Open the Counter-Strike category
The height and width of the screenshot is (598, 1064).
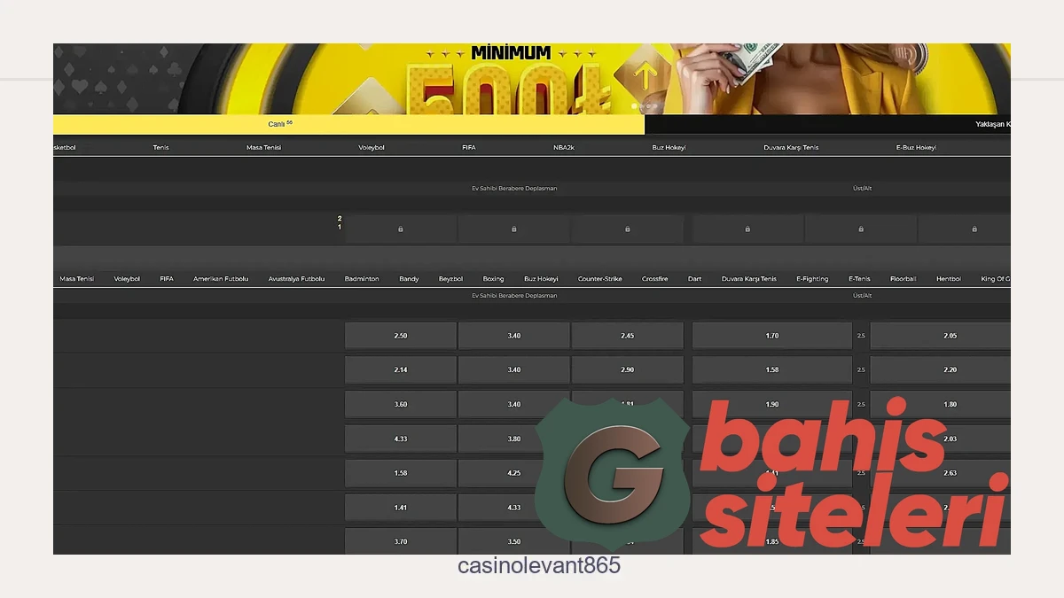[600, 279]
